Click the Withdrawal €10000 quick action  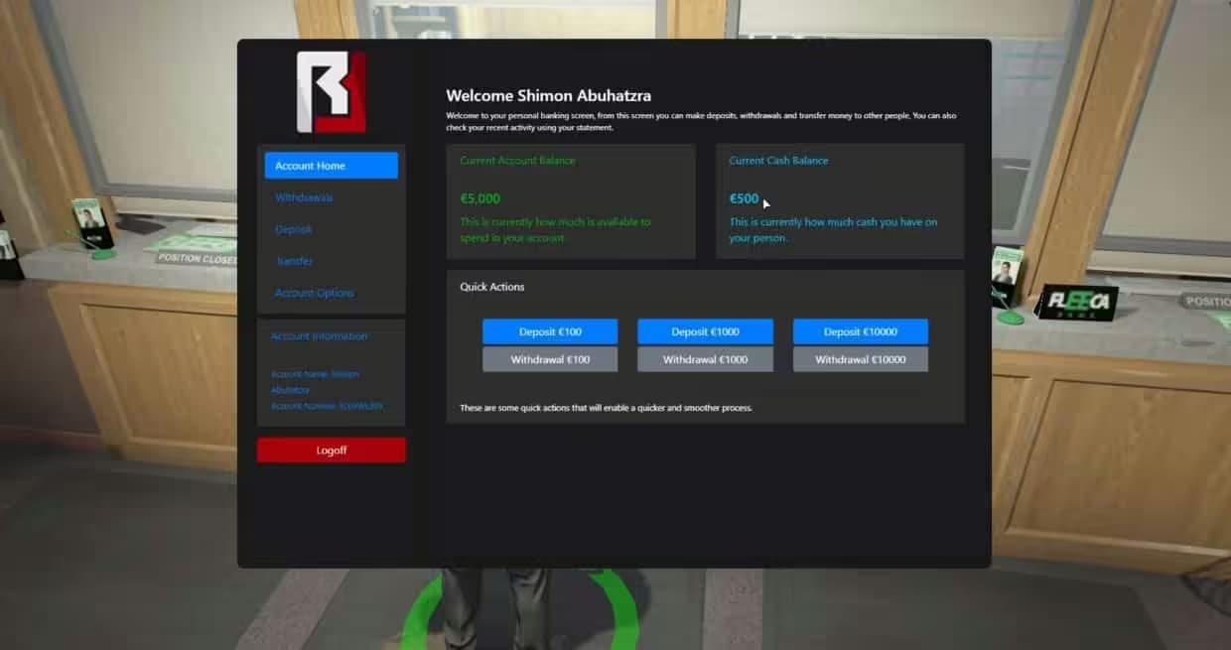pos(860,358)
